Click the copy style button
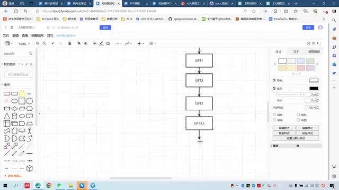Screen dimensions: 339x190 click(284, 133)
